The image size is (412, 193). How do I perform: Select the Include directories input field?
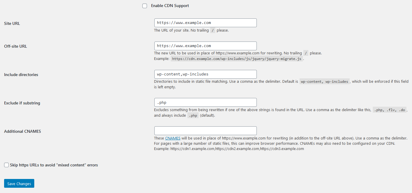point(205,74)
